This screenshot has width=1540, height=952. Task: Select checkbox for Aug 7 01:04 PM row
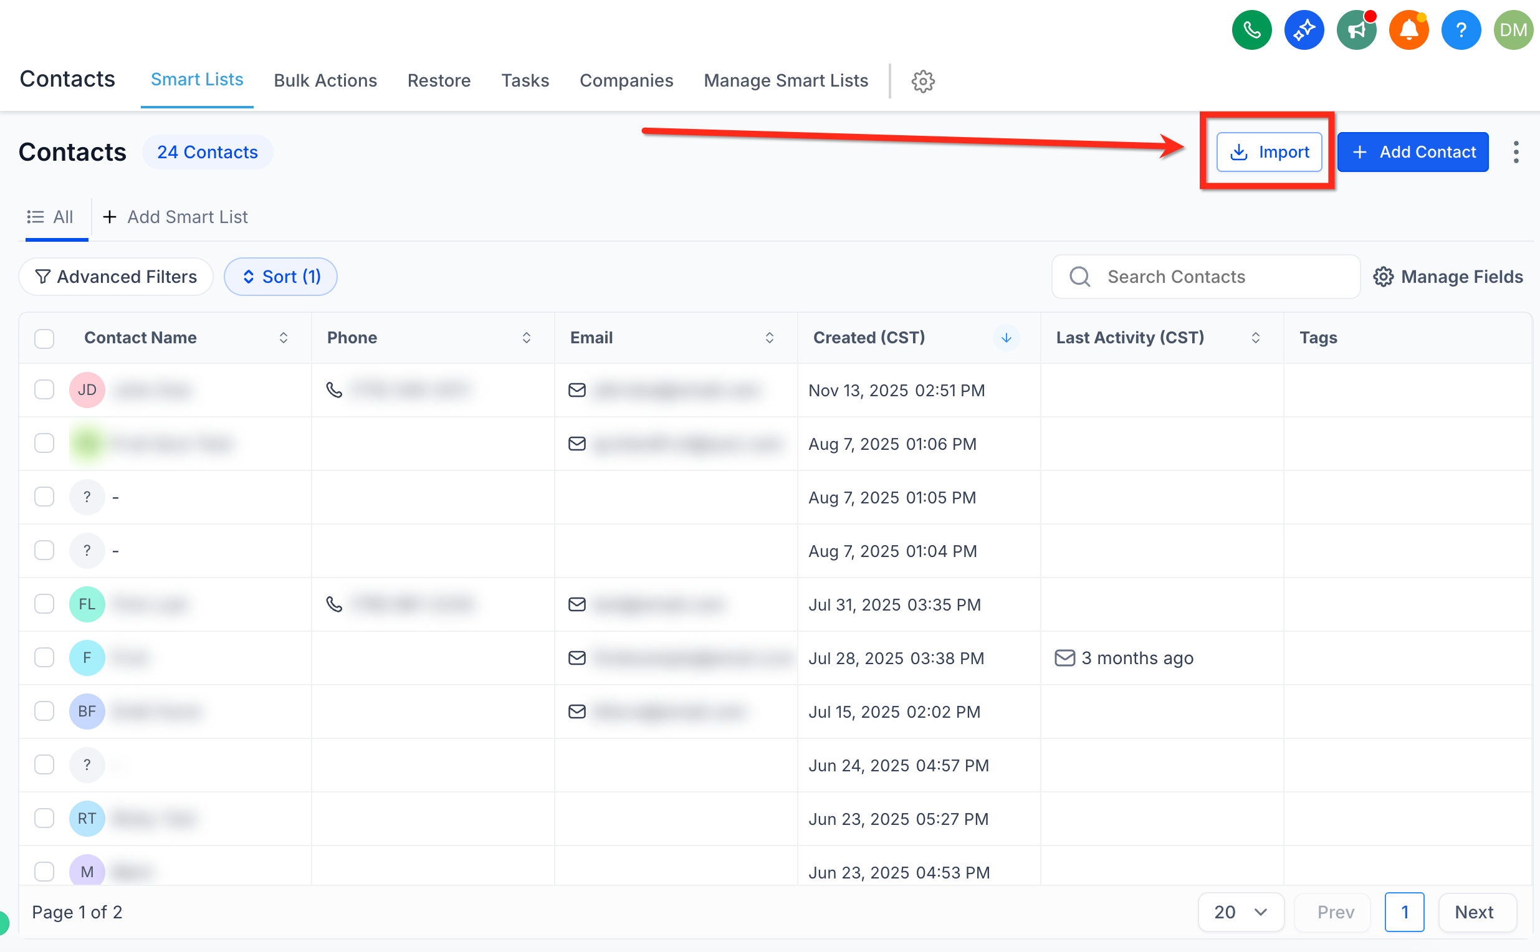44,550
